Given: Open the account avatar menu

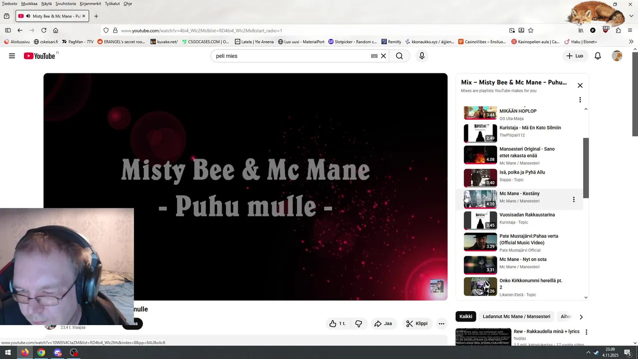Looking at the screenshot, I should tap(617, 56).
